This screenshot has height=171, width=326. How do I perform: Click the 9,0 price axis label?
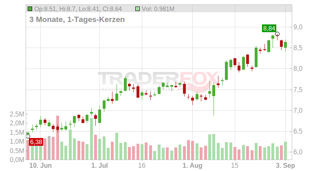[298, 27]
